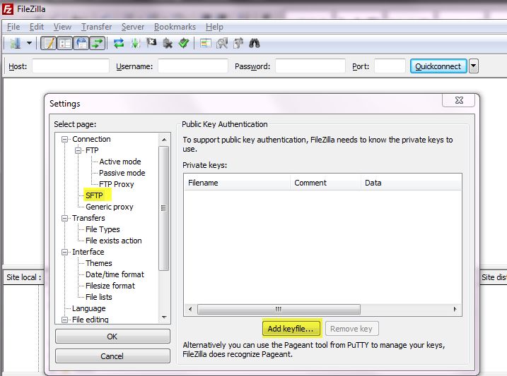Image resolution: width=507 pixels, height=376 pixels.
Task: Open the Help menu
Action: coord(214,27)
